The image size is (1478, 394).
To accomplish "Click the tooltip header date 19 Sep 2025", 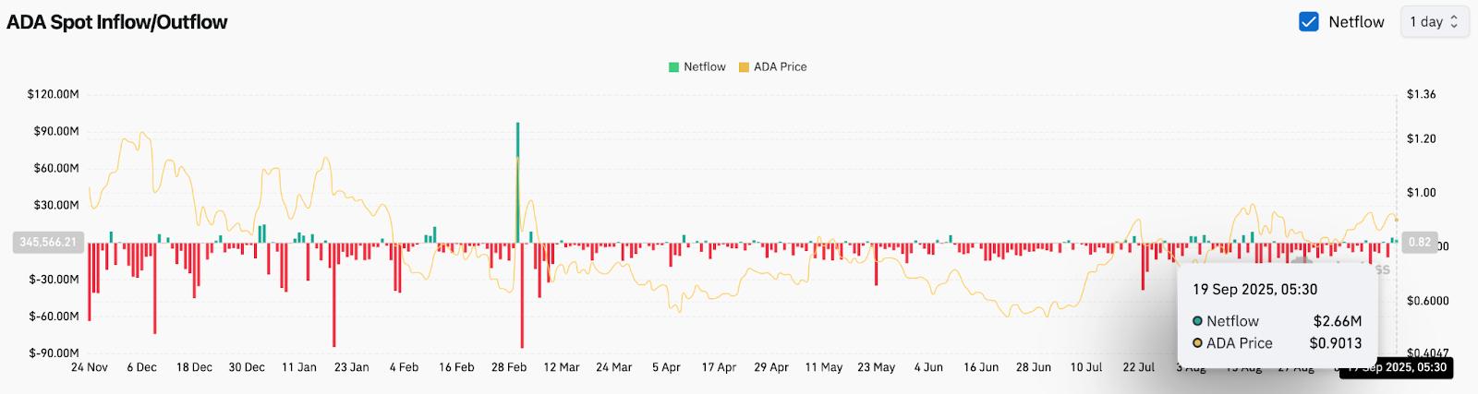I will coord(1254,290).
